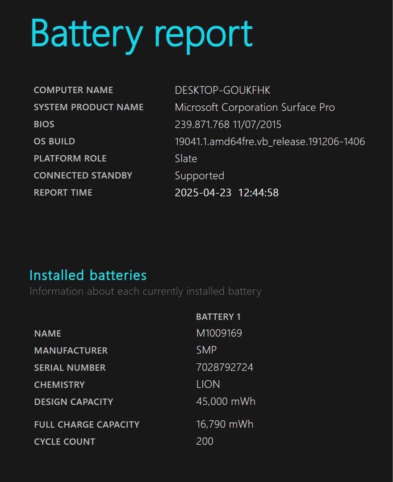Click the CONNECTED STANDBY label
Image resolution: width=393 pixels, height=482 pixels.
[83, 175]
